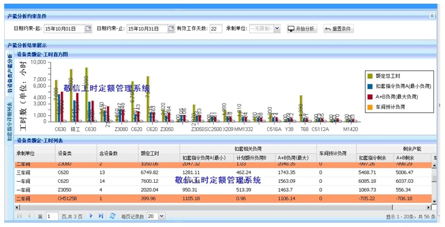Image resolution: width=445 pixels, height=227 pixels.
Task: Open the start date calendar picker
Action: (88, 28)
